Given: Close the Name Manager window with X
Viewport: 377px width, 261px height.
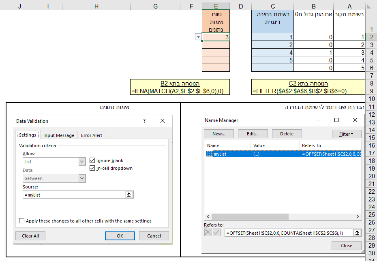Looking at the screenshot, I should (355, 120).
